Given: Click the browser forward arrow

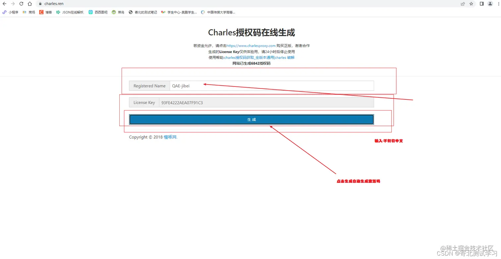Looking at the screenshot, I should point(13,4).
